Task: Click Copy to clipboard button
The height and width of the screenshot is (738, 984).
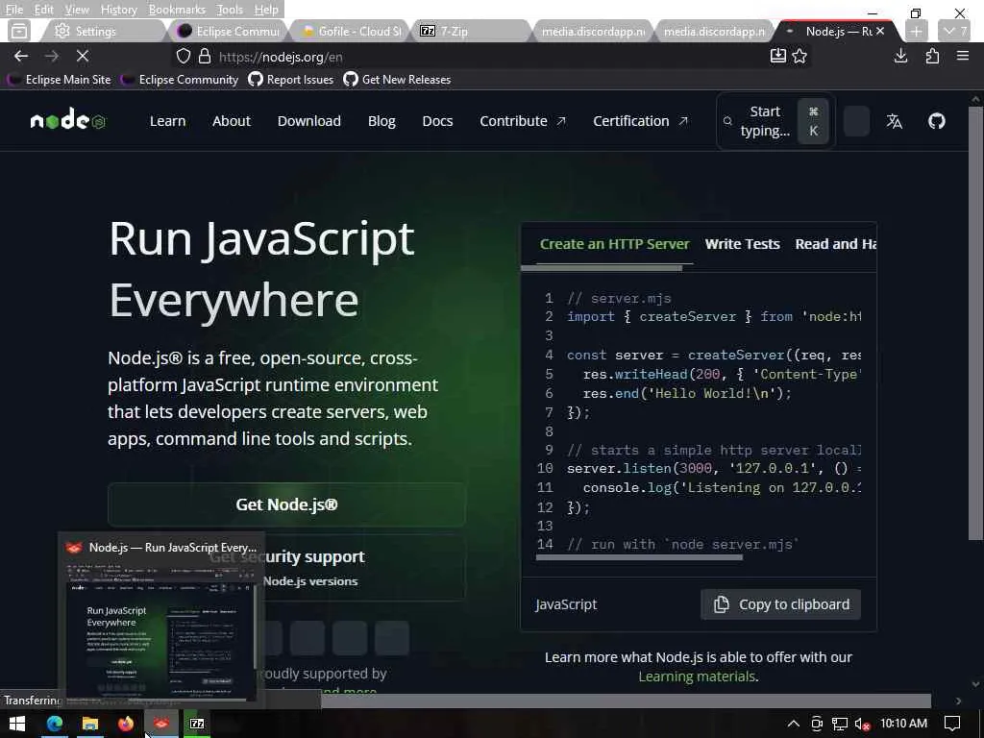Action: pos(780,604)
